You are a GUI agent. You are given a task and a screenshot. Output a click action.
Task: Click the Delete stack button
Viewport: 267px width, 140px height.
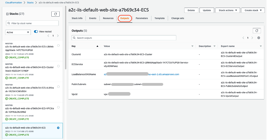pyautogui.click(x=191, y=10)
